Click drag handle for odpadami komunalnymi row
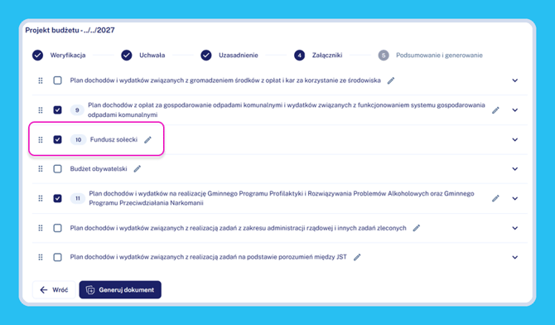The width and height of the screenshot is (555, 325). [41, 110]
